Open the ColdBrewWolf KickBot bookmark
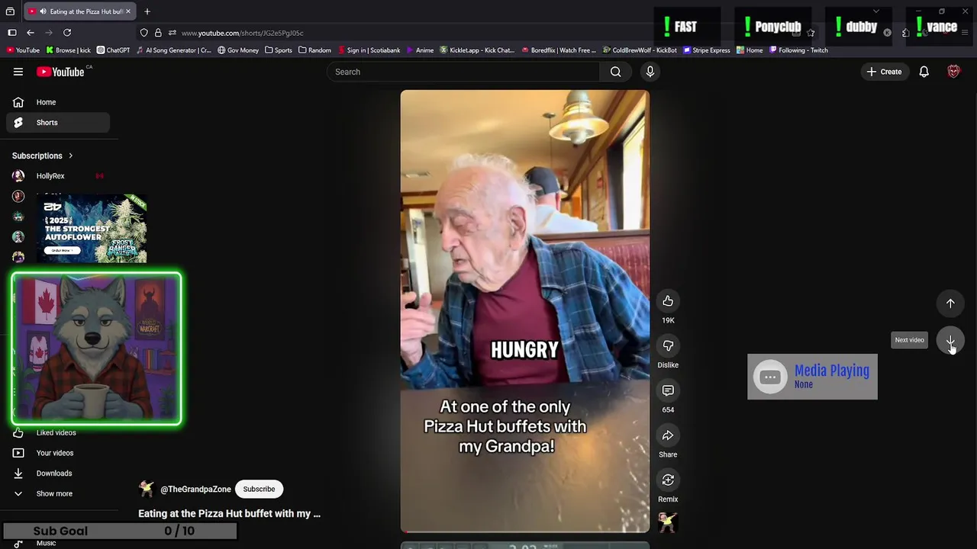Screen dimensions: 977x549 point(640,50)
